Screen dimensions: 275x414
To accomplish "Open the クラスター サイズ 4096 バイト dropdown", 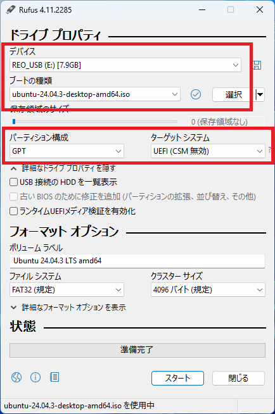I will coord(208,290).
